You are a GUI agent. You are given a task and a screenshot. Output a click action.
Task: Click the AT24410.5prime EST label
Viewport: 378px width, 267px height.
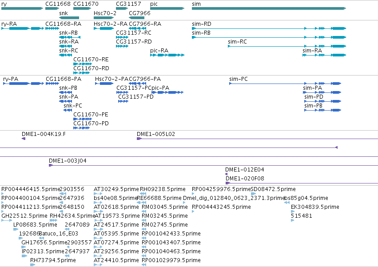coord(116,260)
